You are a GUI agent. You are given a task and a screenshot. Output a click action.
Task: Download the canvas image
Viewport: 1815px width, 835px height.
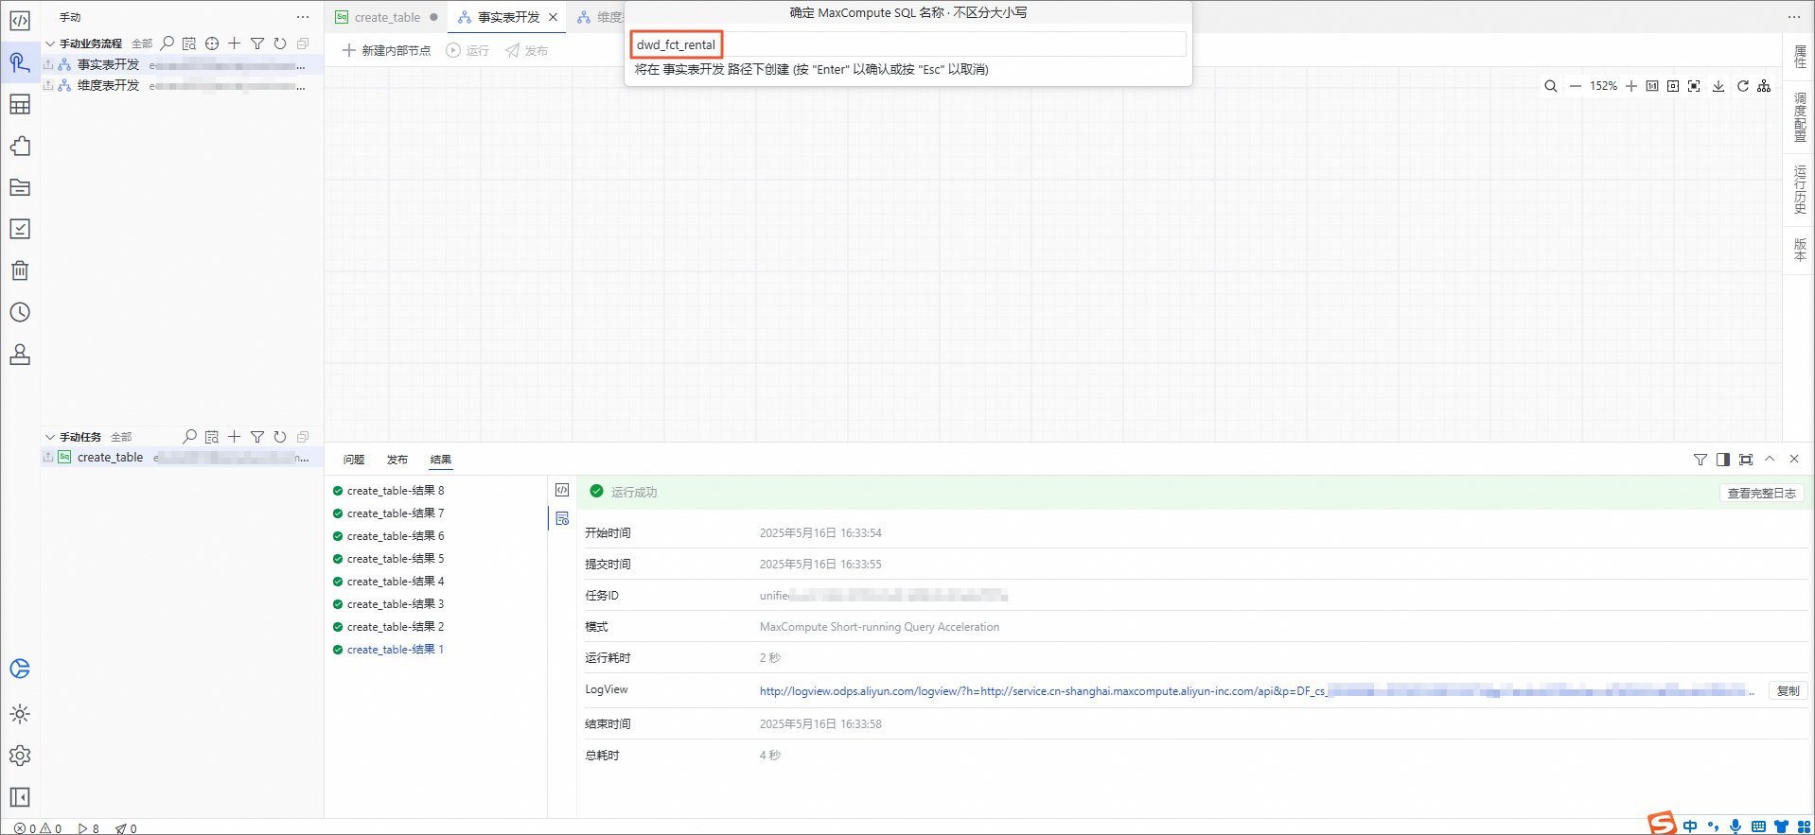click(1718, 86)
